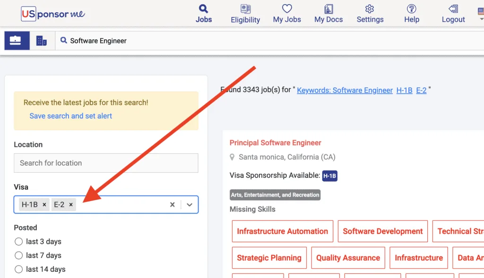Image resolution: width=484 pixels, height=278 pixels.
Task: Select posted last 7 days option
Action: (x=18, y=255)
